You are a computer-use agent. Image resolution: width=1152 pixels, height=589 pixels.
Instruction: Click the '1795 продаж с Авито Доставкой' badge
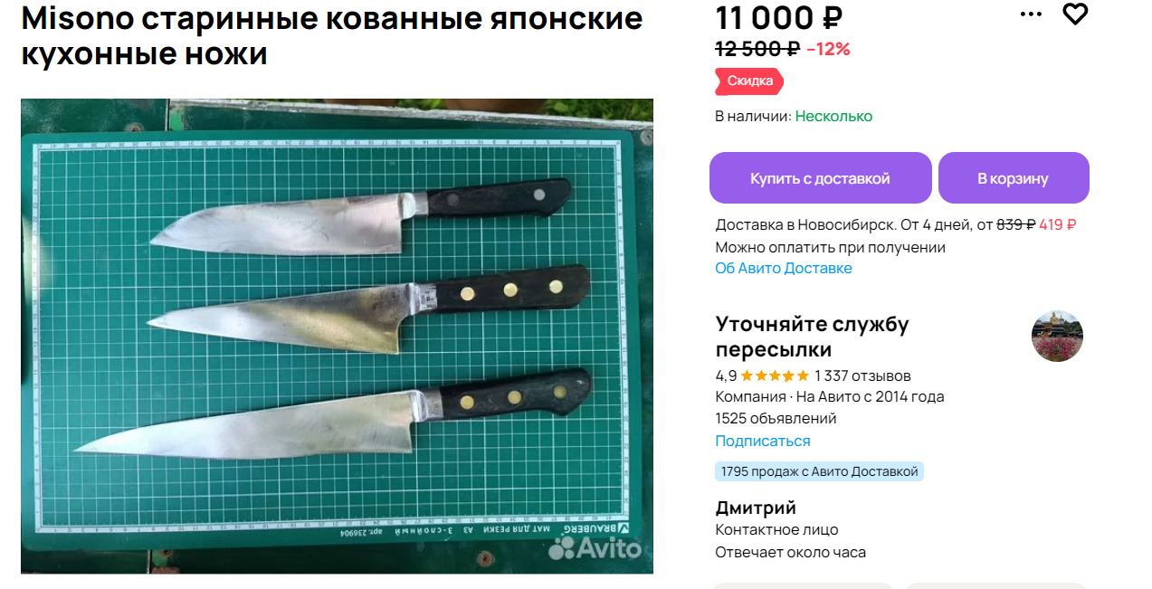[x=819, y=471]
